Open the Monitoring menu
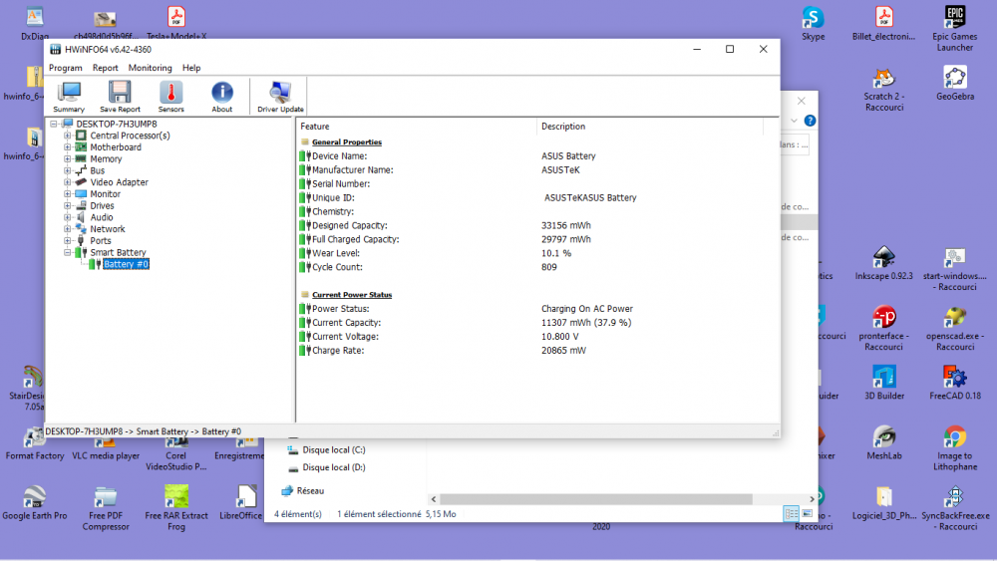 pos(150,68)
